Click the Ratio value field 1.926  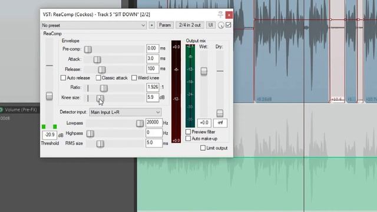[153, 87]
